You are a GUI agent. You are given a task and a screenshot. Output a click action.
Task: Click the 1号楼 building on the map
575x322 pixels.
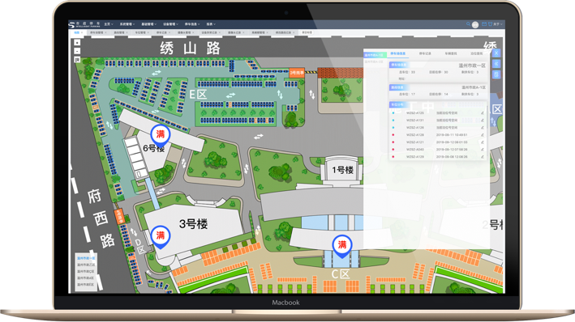[x=343, y=170]
